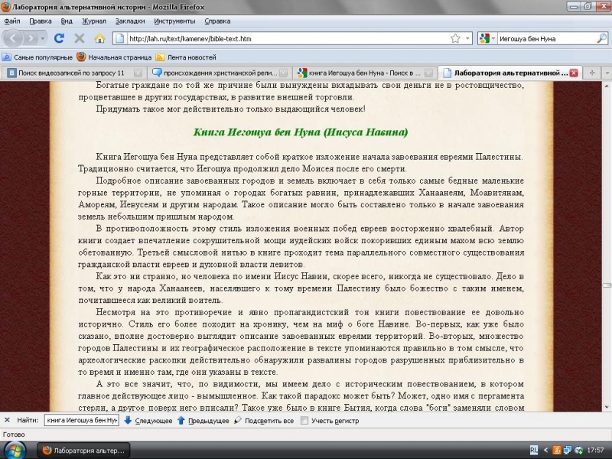Click the find bar search field
This screenshot has height=459, width=612.
[x=81, y=421]
